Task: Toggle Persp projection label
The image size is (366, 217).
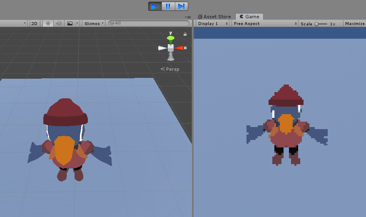Action: pos(170,69)
